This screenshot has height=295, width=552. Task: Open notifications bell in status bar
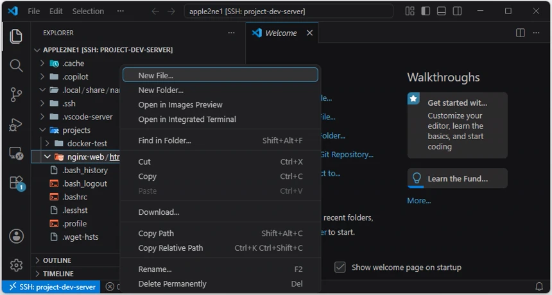pyautogui.click(x=539, y=287)
